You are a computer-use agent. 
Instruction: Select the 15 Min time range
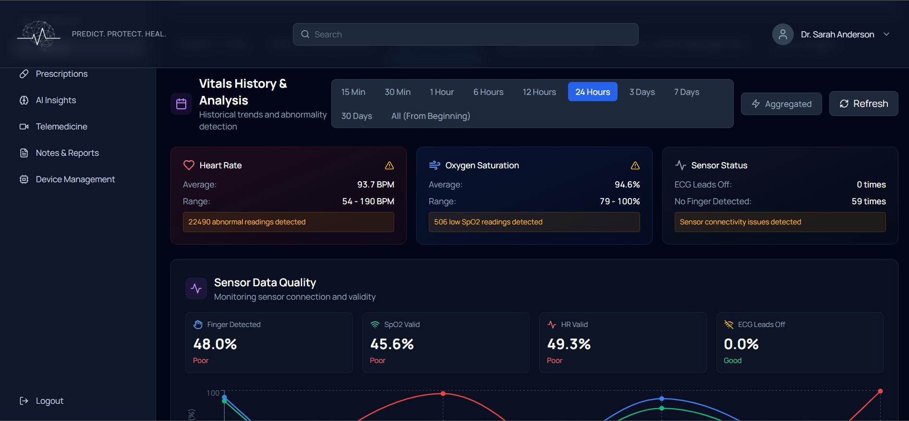pyautogui.click(x=353, y=92)
